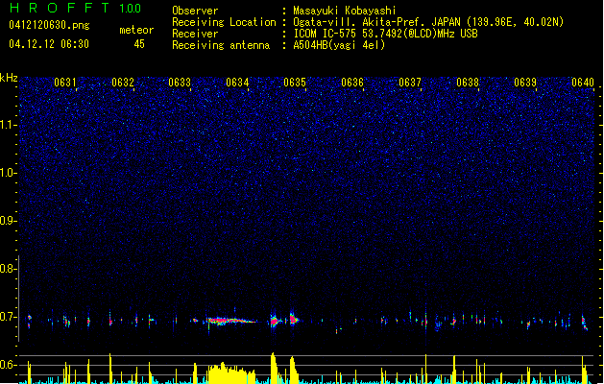Select the ICOM IC-575 receiver text
Image resolution: width=604 pixels, height=384 pixels.
(x=386, y=34)
